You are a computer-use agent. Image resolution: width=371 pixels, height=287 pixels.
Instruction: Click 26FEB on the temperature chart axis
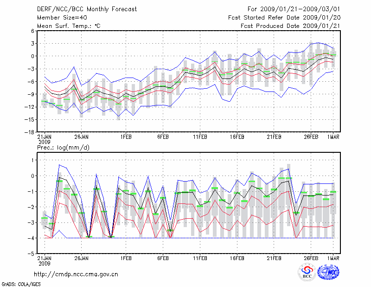tap(311, 137)
